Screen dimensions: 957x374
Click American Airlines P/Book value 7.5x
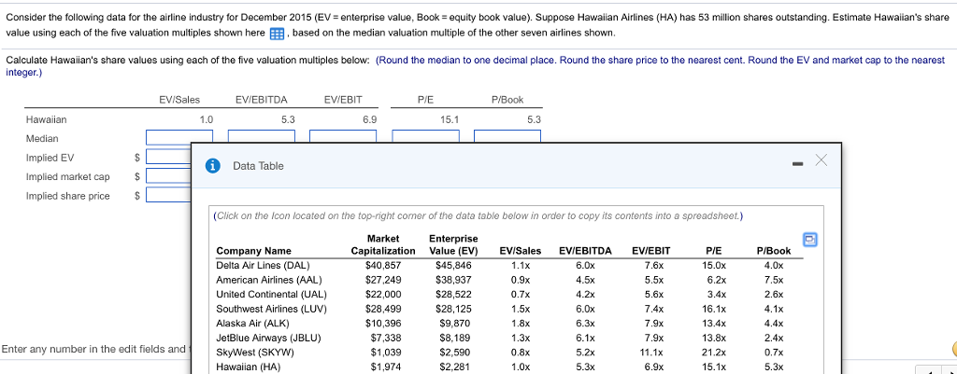pyautogui.click(x=773, y=280)
